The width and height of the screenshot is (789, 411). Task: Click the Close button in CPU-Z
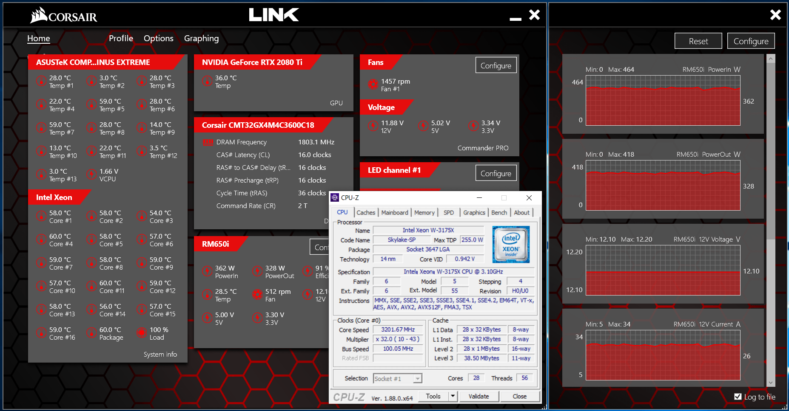coord(520,396)
